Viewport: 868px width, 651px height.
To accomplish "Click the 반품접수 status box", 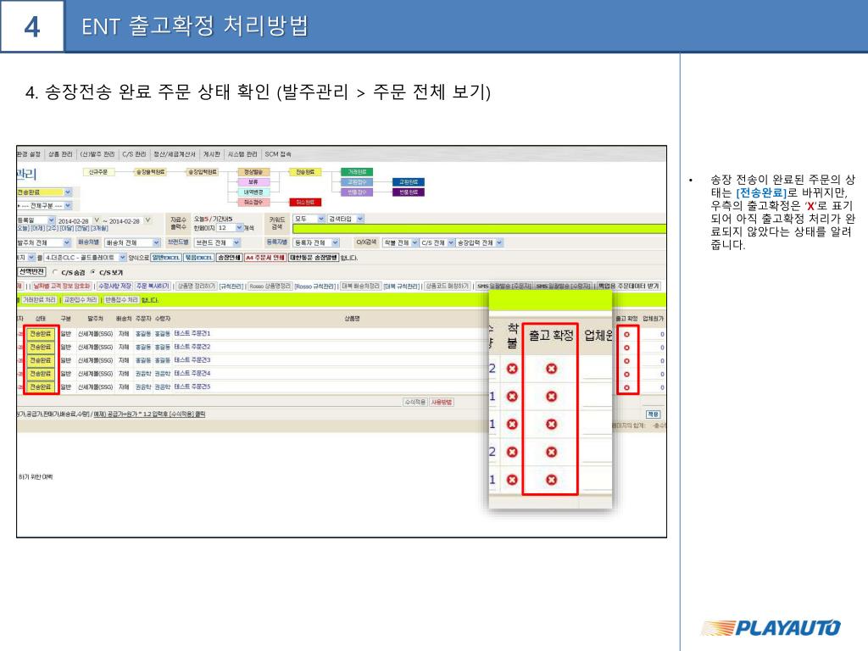I will pos(357,192).
